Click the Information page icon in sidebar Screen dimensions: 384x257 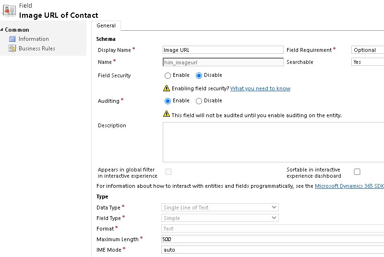12,39
